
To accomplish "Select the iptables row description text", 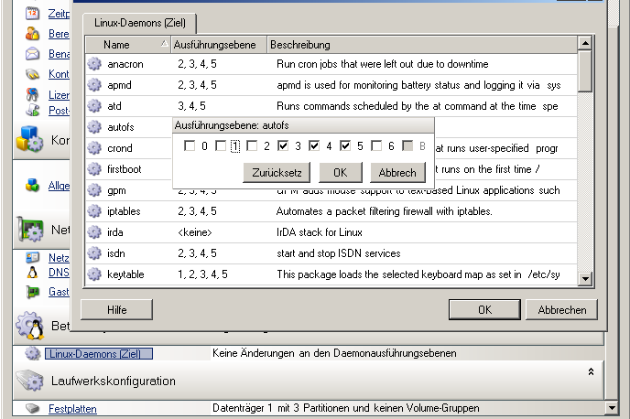I will (384, 211).
